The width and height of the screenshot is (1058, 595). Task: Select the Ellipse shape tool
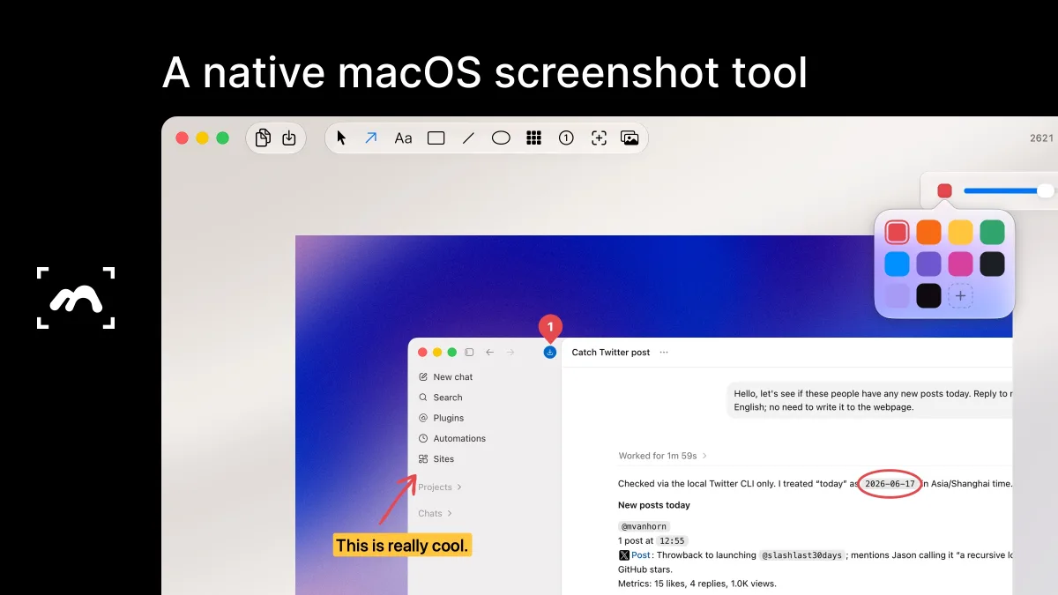(x=501, y=138)
